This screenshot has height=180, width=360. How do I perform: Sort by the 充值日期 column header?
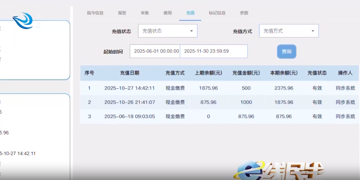[x=129, y=73]
